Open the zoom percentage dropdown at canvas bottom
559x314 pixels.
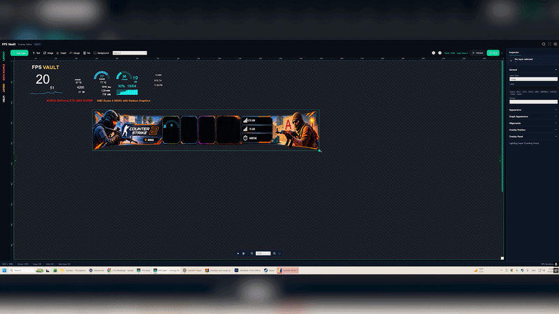(x=263, y=253)
